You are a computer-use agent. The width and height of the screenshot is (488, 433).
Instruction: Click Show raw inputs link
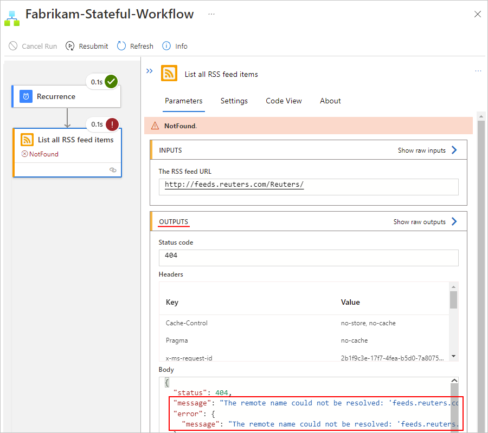[422, 150]
